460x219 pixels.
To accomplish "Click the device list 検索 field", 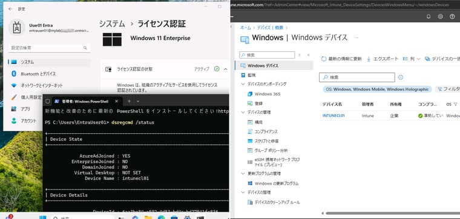I will tap(357, 77).
